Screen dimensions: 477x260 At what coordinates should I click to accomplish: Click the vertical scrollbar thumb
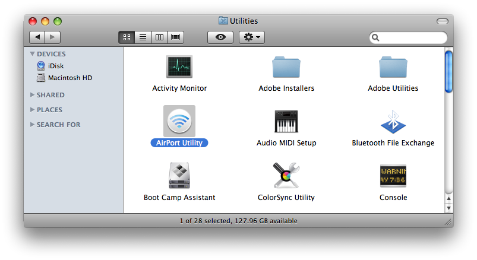[448, 72]
